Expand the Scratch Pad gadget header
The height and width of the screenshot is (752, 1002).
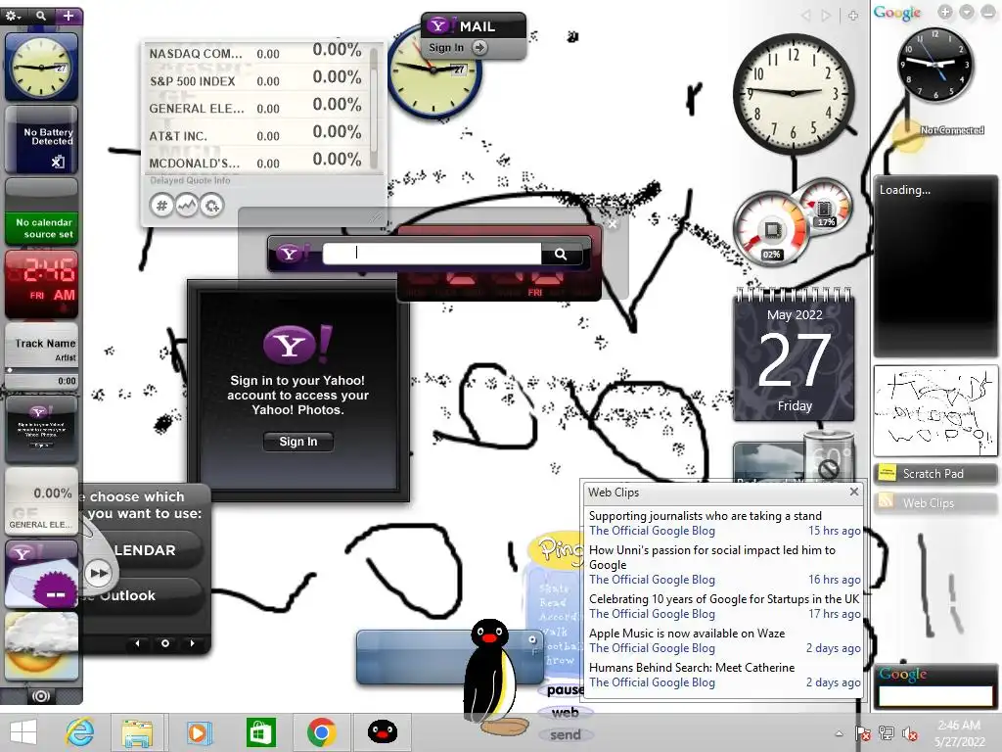pos(934,473)
